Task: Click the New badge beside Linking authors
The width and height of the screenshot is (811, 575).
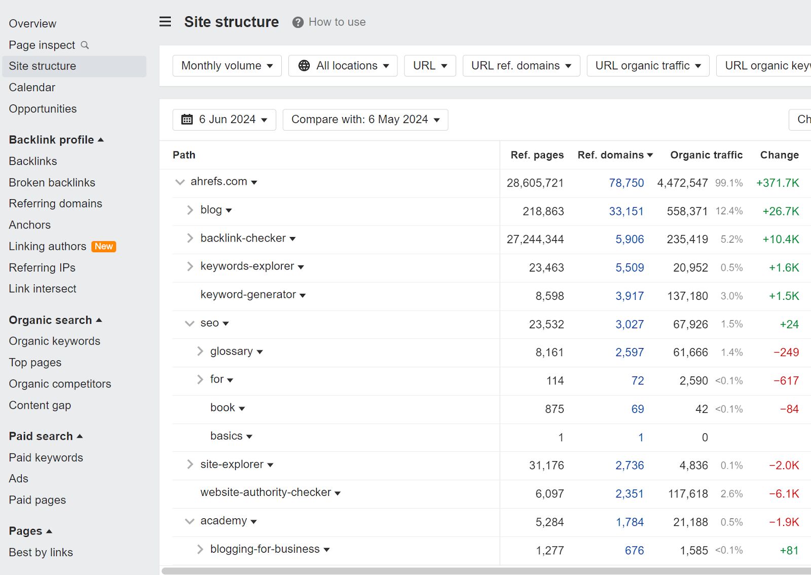Action: 103,247
